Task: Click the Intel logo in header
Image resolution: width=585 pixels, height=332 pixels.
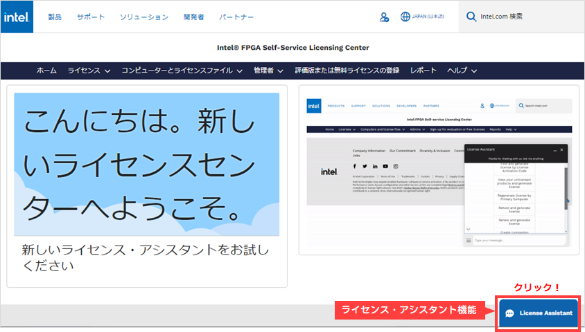Action: point(17,17)
